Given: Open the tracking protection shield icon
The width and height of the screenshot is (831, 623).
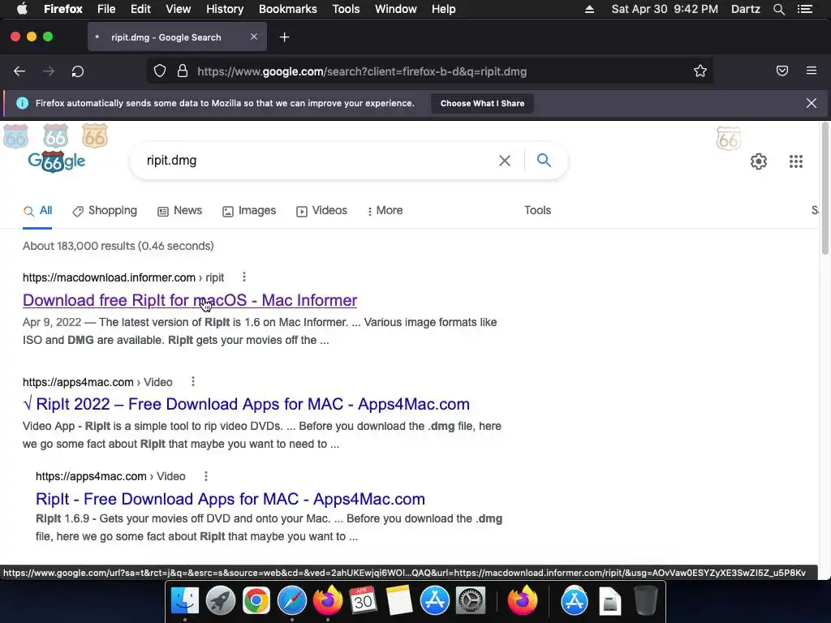Looking at the screenshot, I should (160, 71).
